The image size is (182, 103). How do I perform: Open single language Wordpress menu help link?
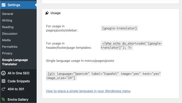(88, 91)
